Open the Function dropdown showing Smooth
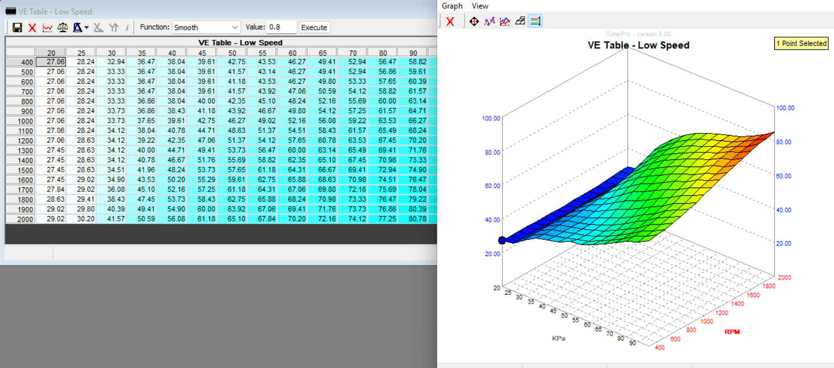The height and width of the screenshot is (368, 834). (x=206, y=27)
